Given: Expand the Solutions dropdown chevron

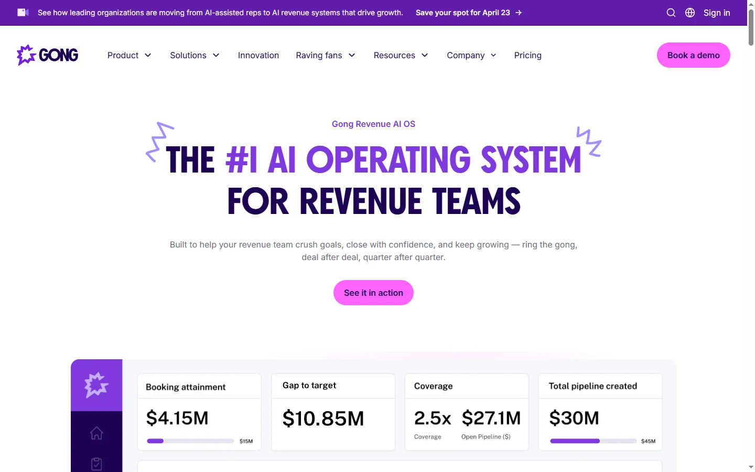Looking at the screenshot, I should [x=216, y=56].
